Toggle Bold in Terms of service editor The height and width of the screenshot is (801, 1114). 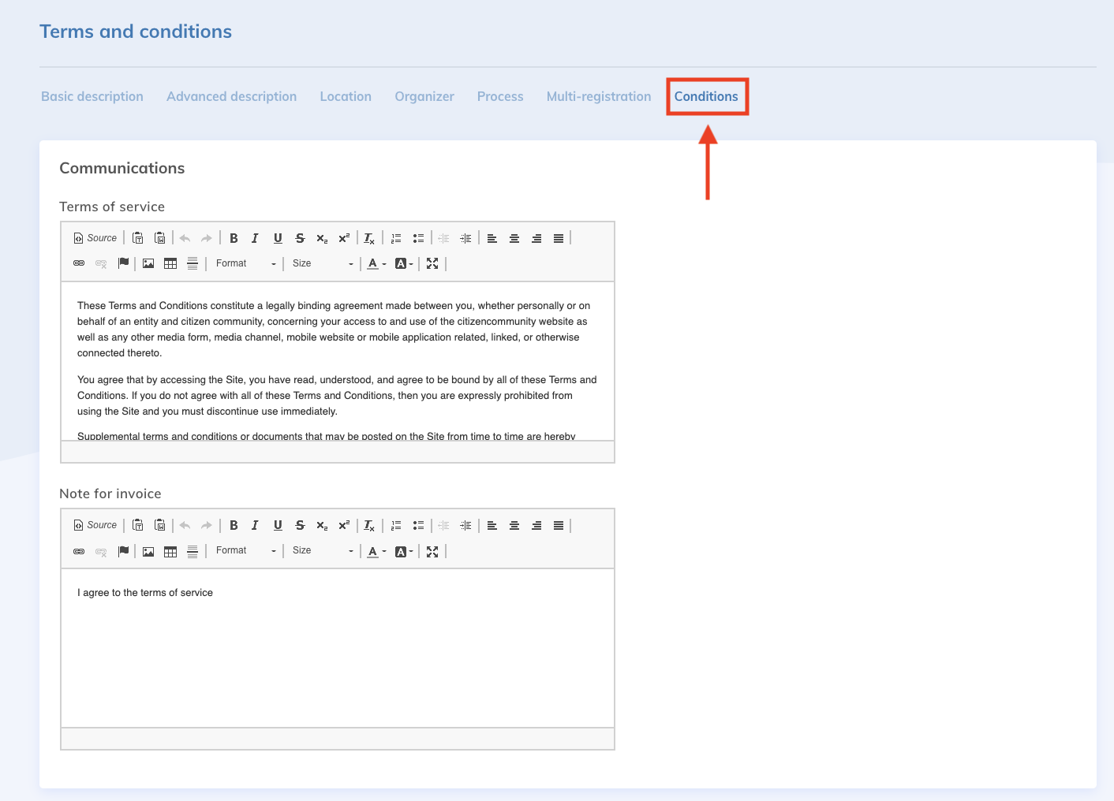[x=234, y=238]
